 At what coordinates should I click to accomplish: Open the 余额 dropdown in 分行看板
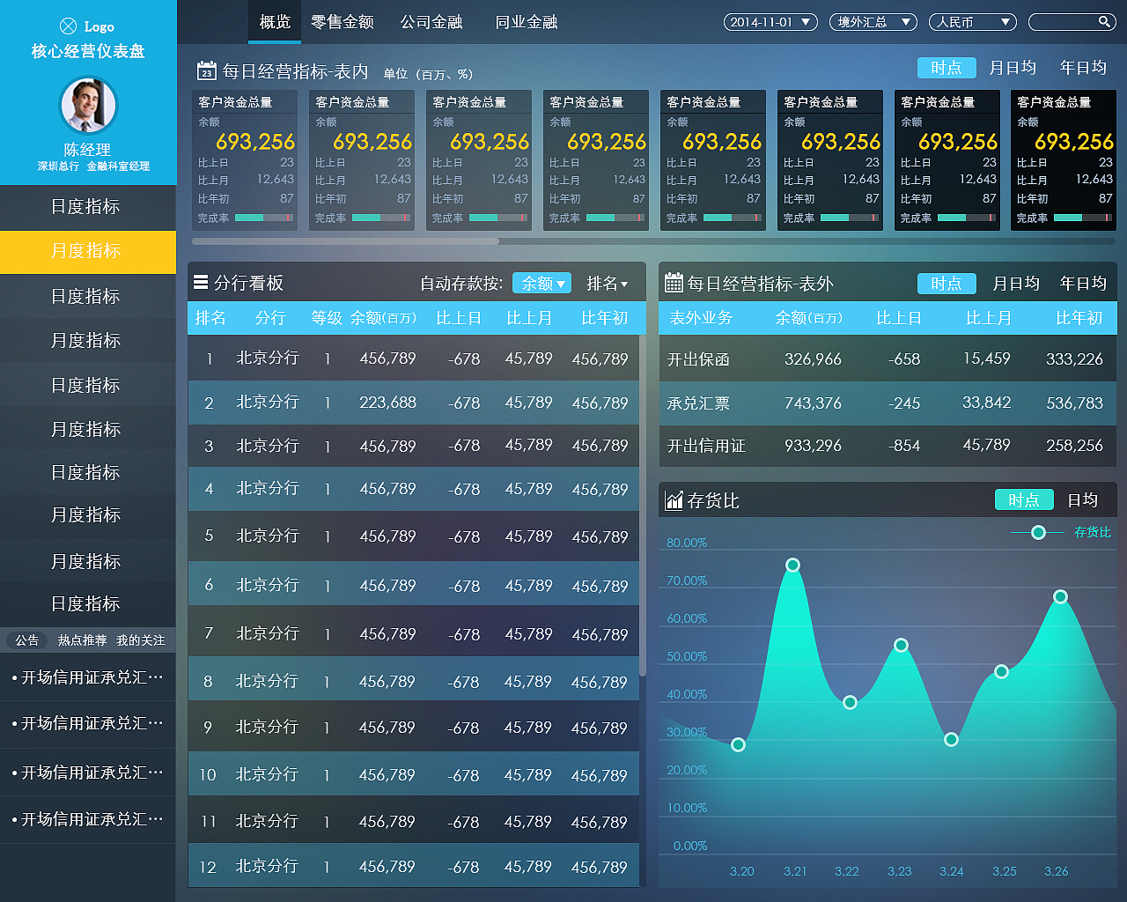[x=541, y=283]
